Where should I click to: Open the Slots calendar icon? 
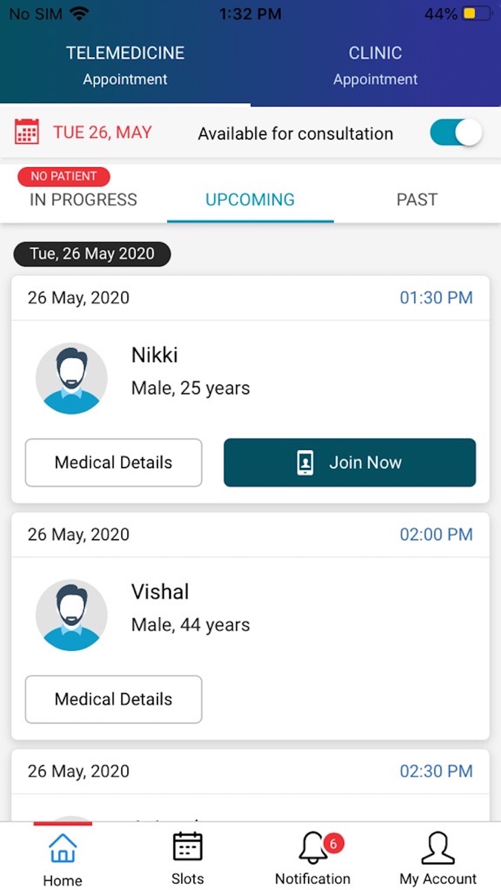point(187,846)
